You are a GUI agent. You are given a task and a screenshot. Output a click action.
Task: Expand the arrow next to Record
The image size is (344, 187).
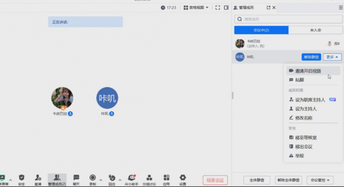tap(101, 180)
